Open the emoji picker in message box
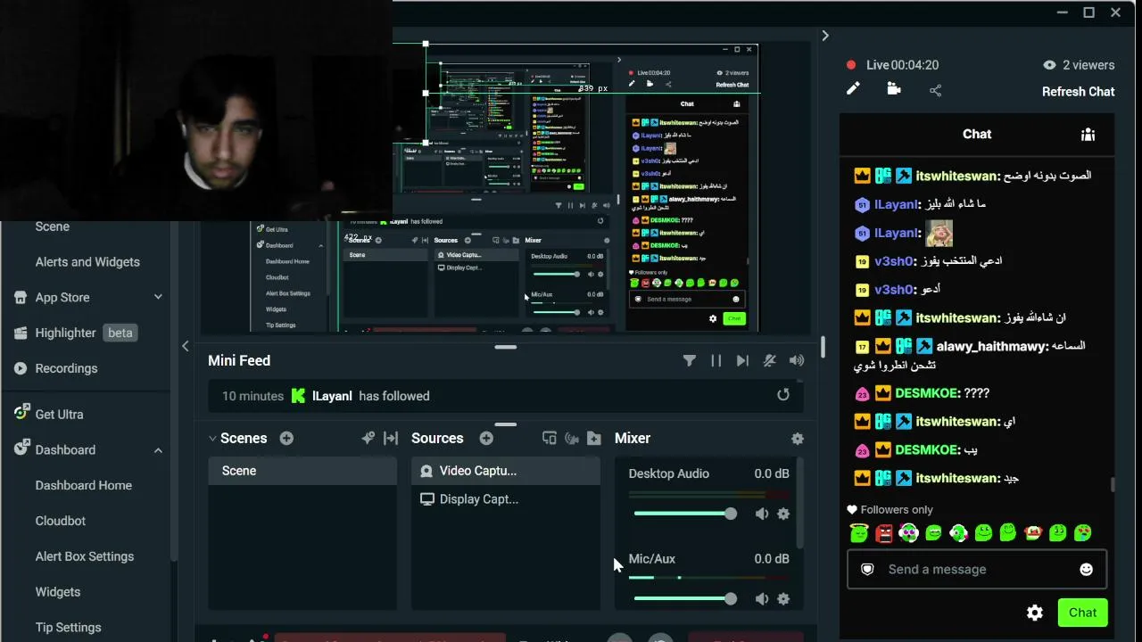Screen dimensions: 1142x642 1086,569
